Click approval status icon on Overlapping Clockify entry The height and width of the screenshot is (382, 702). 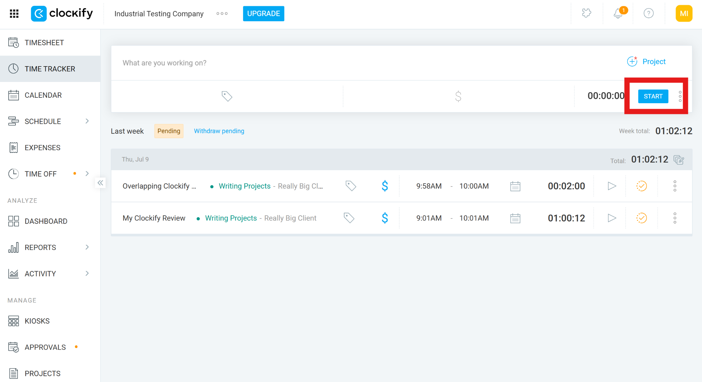[641, 186]
